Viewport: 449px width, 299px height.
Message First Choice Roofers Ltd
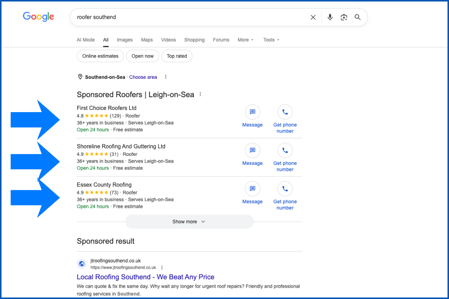pyautogui.click(x=253, y=112)
